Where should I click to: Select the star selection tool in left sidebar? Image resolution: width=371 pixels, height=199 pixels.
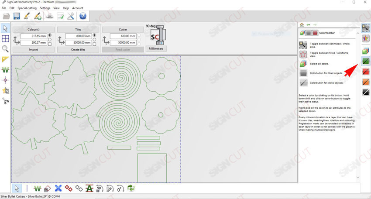[5, 90]
